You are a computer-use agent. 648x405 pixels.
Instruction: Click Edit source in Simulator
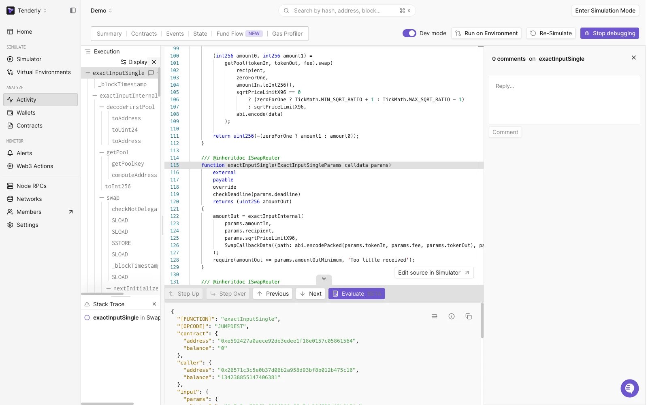point(434,273)
